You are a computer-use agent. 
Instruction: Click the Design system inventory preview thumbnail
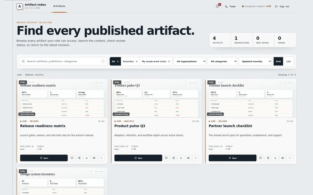tap(62, 181)
